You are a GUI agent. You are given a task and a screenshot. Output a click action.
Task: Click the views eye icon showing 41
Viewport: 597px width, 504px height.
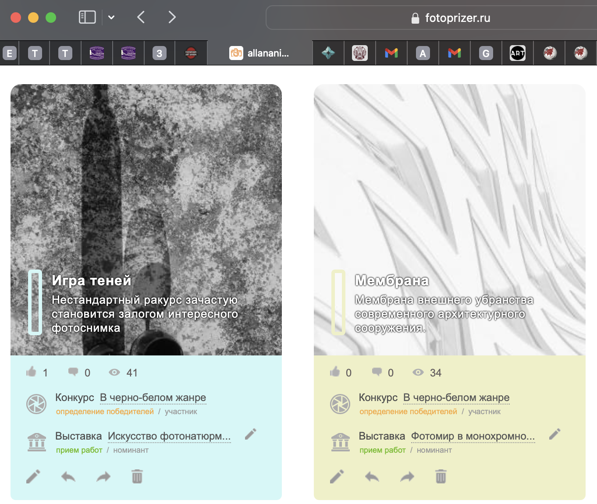point(114,373)
